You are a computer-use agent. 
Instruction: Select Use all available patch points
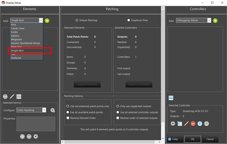(x=68, y=112)
